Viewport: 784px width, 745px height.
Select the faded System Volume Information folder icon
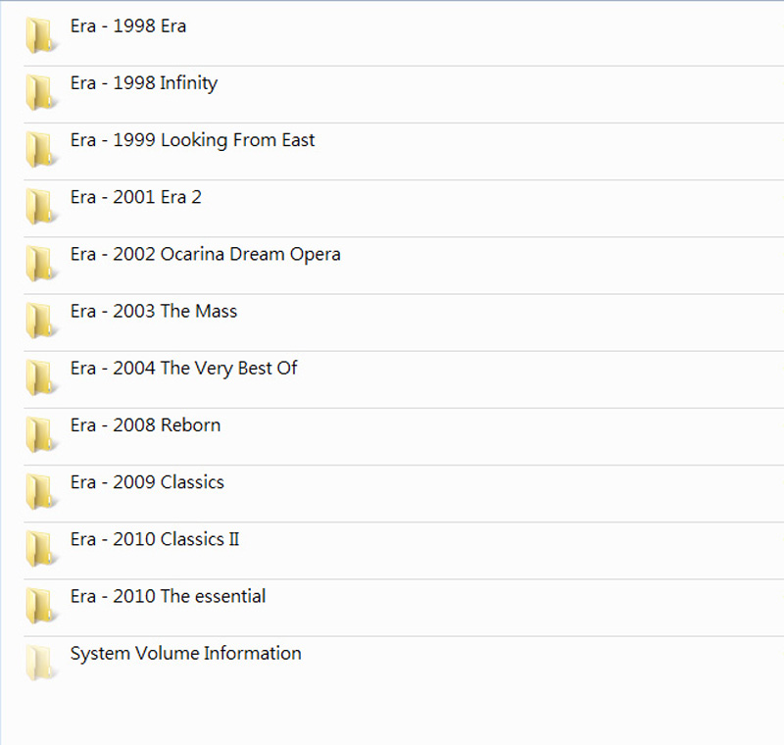40,662
